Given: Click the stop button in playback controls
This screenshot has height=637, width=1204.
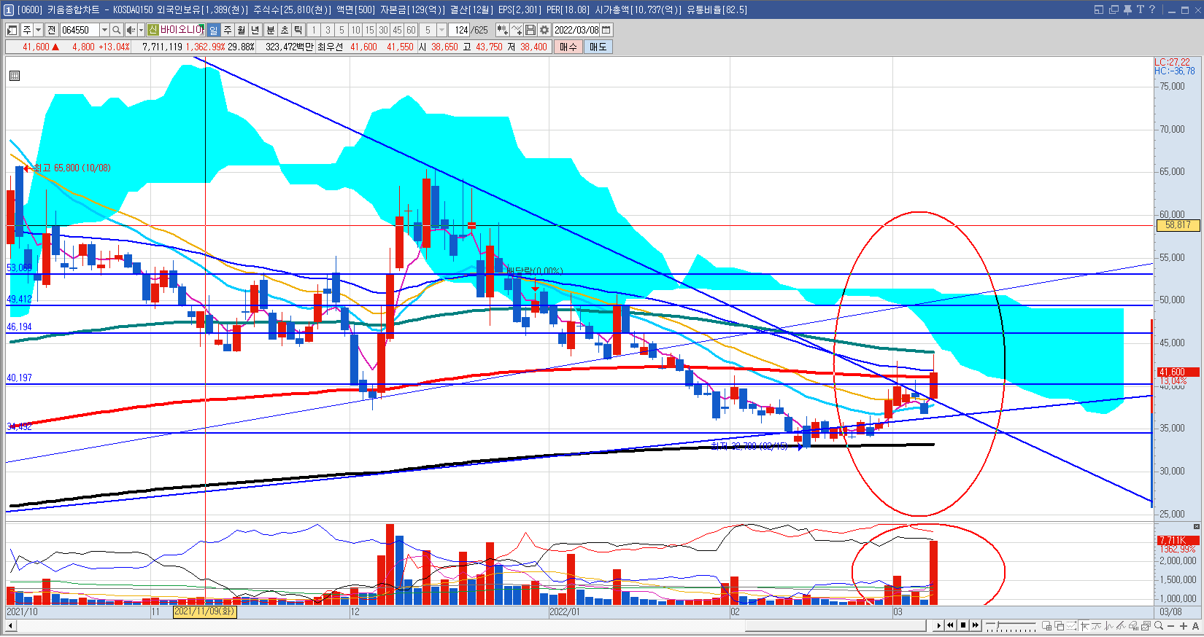Looking at the screenshot, I should coord(963,625).
